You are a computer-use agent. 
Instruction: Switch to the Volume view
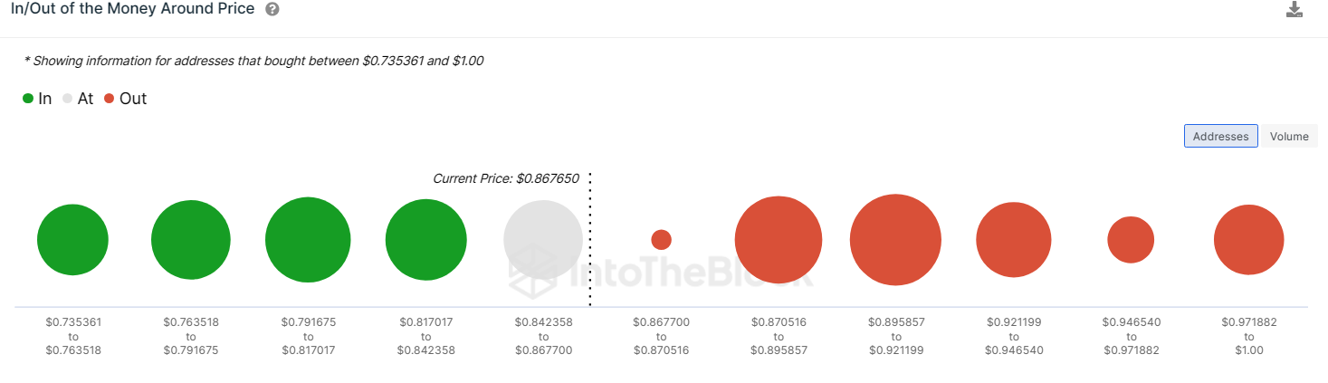(1289, 136)
